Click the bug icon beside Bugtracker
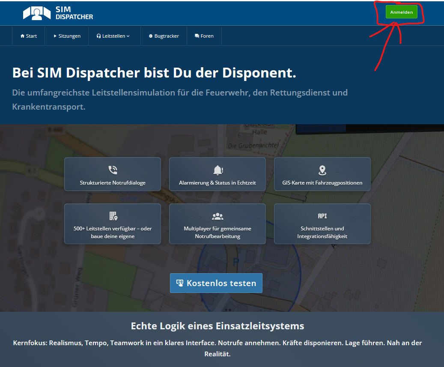This screenshot has height=367, width=444. click(151, 36)
